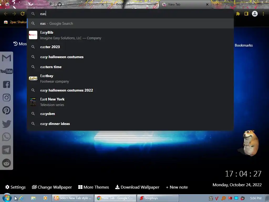Open the Extensions puzzle icon
Image resolution: width=269 pixels, height=202 pixels.
coord(238,14)
